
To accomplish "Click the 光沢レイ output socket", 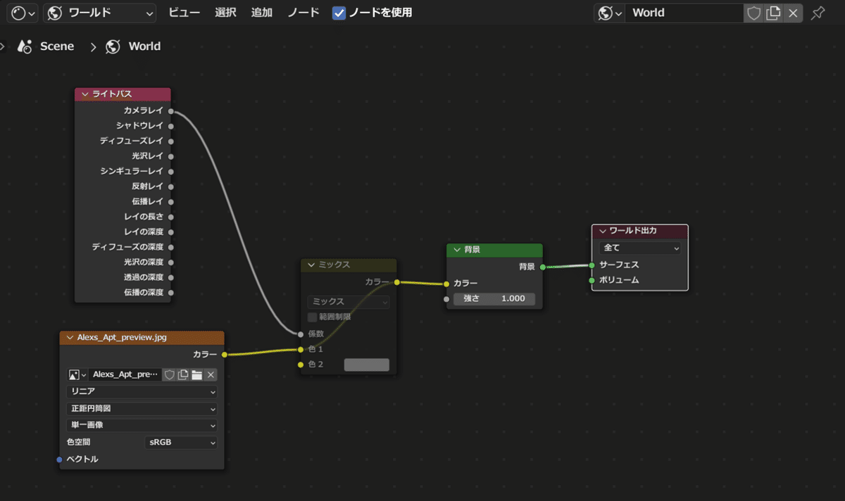I will tap(171, 156).
